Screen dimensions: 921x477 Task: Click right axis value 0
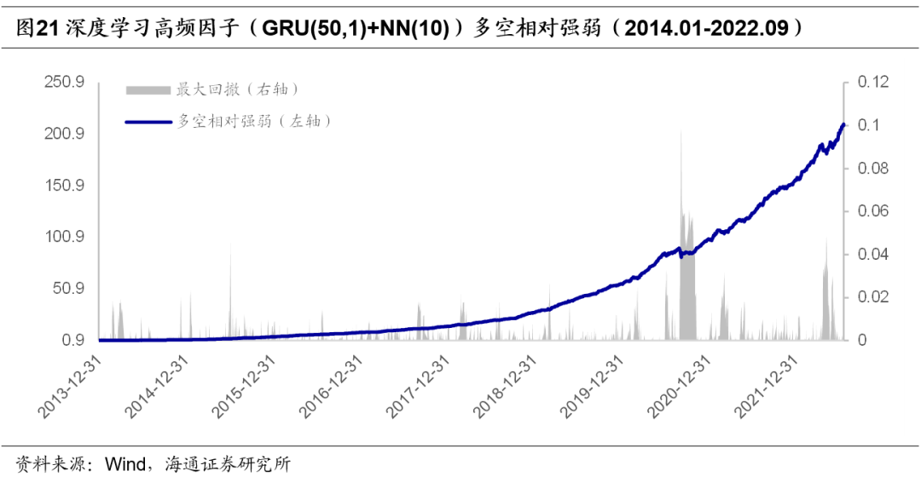(x=861, y=341)
